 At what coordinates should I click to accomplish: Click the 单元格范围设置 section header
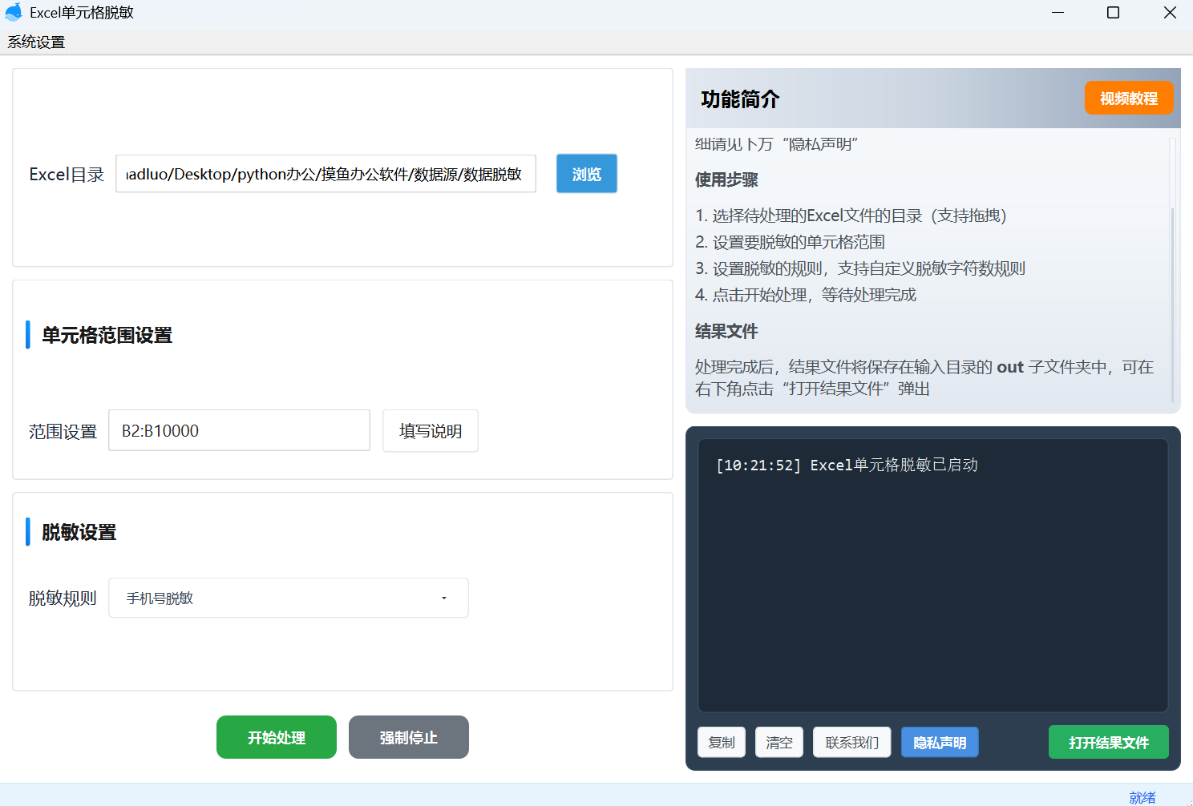click(x=107, y=335)
